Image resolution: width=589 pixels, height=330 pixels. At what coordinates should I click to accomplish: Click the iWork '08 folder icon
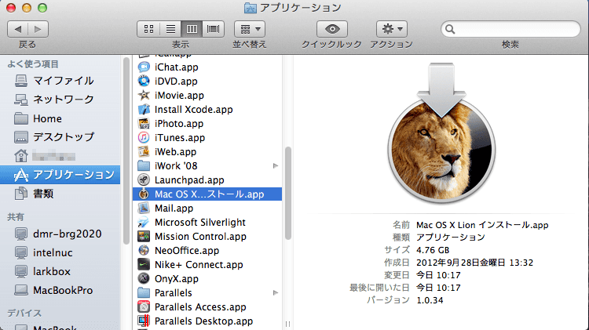[144, 165]
